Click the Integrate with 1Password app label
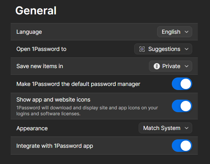210x164 pixels. pyautogui.click(x=55, y=146)
